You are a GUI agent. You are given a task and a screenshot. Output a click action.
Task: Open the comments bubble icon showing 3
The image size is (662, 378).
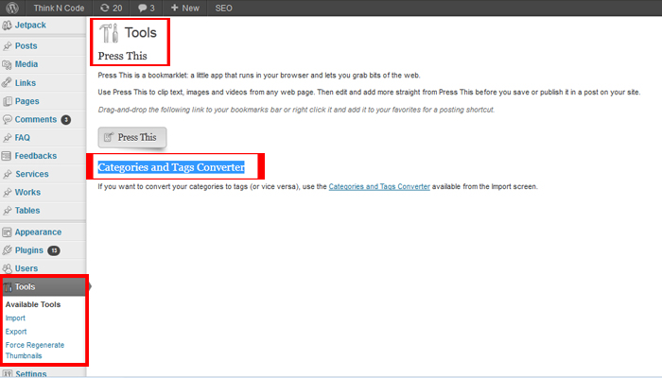[147, 8]
